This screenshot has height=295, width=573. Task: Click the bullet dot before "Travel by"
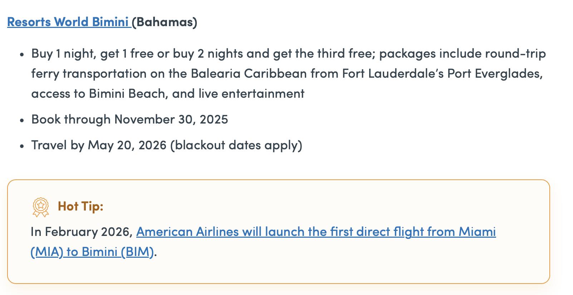click(22, 146)
